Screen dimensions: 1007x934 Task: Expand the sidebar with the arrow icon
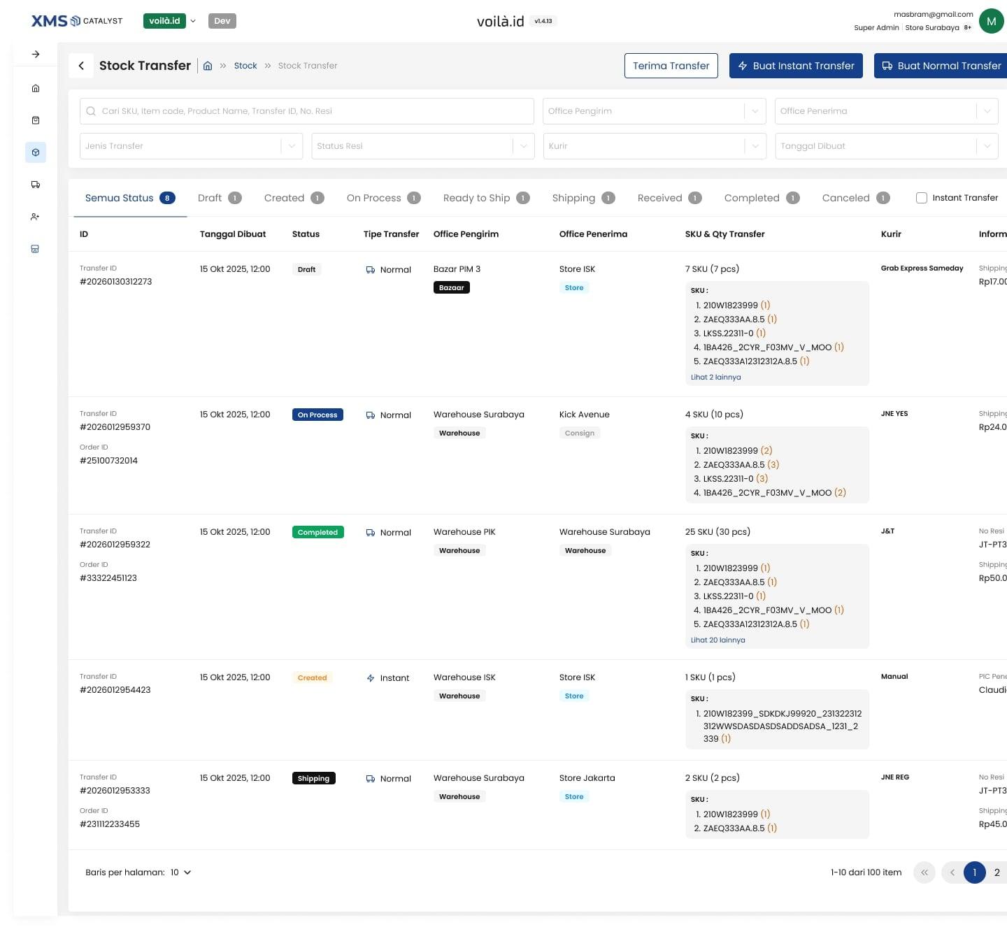[x=36, y=54]
